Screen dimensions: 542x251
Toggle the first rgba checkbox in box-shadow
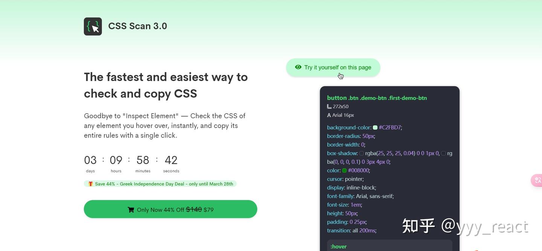pyautogui.click(x=361, y=153)
